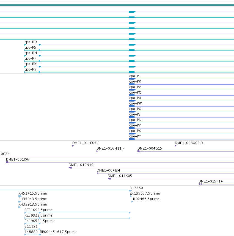Click the cpo-PQ protein feature label
Viewport: 234px width, 236px height.
coord(135,92)
